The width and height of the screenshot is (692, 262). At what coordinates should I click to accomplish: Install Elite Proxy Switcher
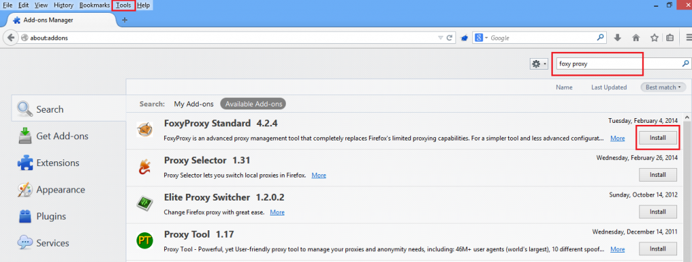[x=658, y=212]
